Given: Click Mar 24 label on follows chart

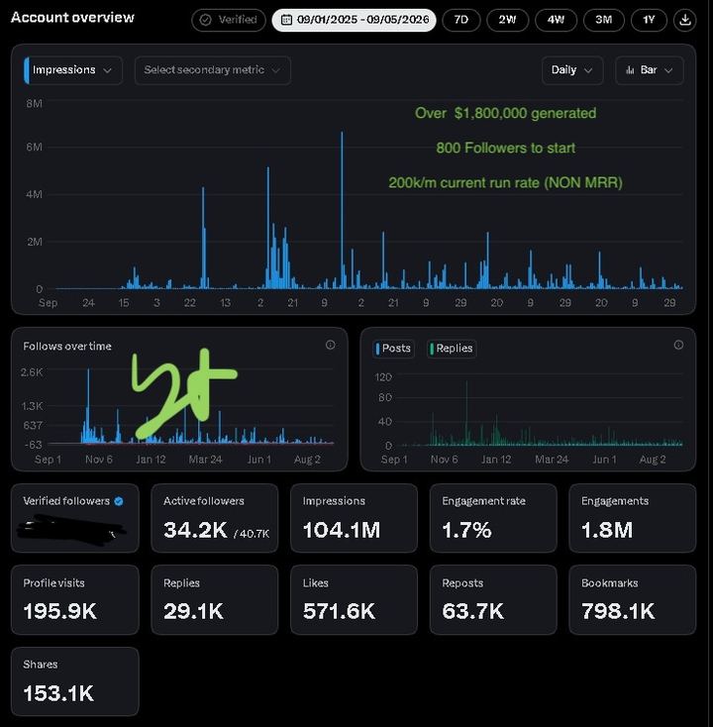Looking at the screenshot, I should pos(205,460).
